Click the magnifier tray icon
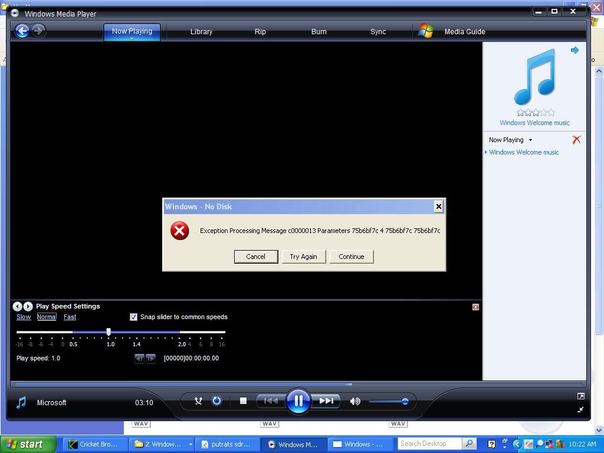604x453 pixels. [539, 444]
